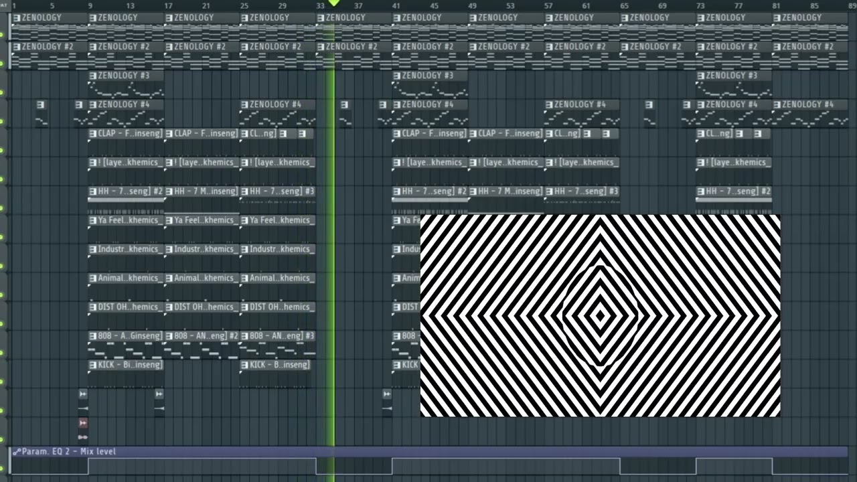Open menu icon of ZENOLOGY #3 clip at bar 9
The image size is (857, 482).
point(93,76)
